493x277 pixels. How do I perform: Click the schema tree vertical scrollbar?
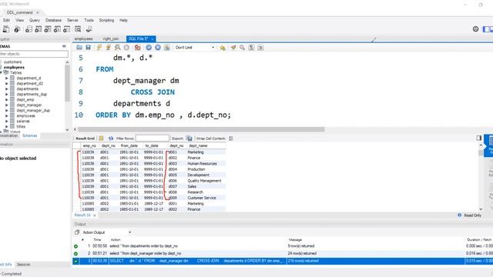pyautogui.click(x=67, y=83)
